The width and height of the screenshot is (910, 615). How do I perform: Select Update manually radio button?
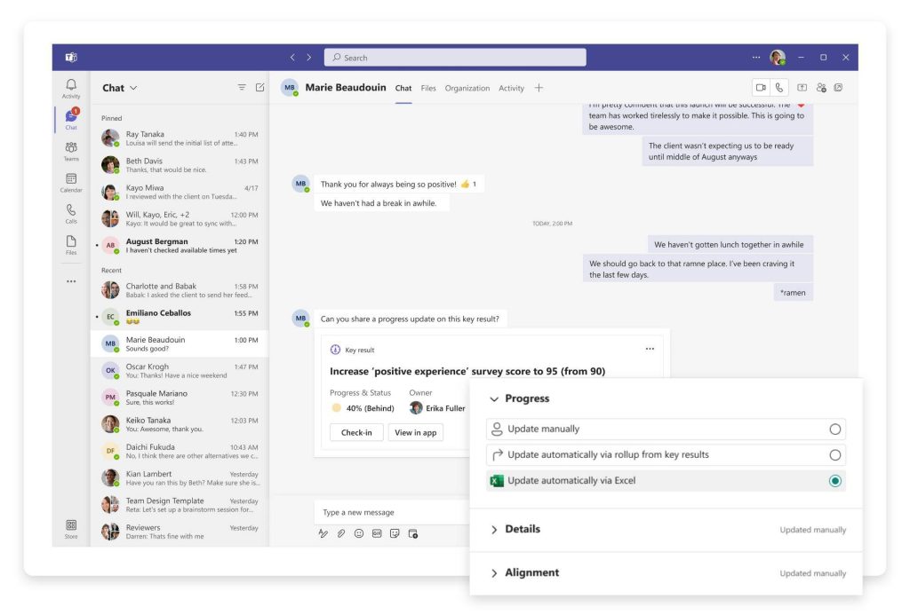coord(835,430)
